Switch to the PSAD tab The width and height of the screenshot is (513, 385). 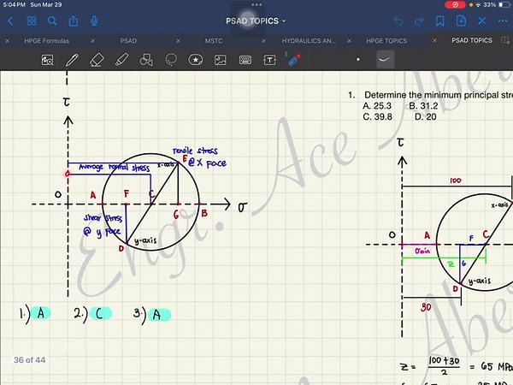tap(128, 41)
